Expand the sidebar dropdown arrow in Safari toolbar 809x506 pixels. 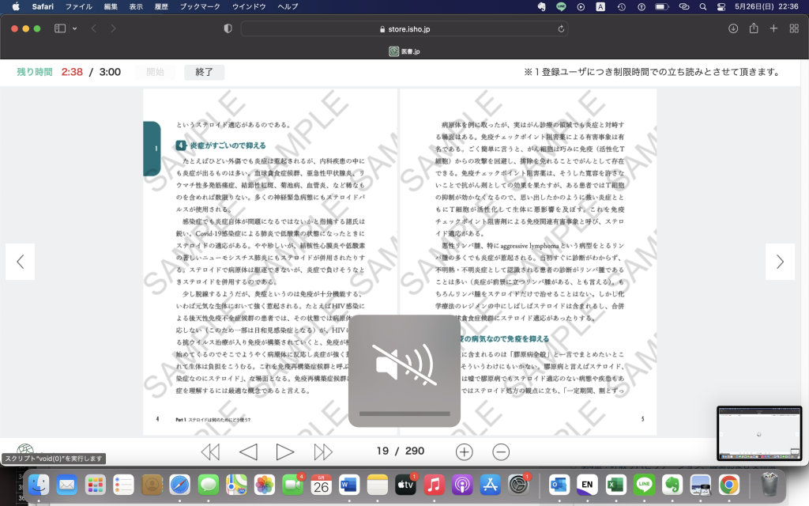[x=75, y=28]
